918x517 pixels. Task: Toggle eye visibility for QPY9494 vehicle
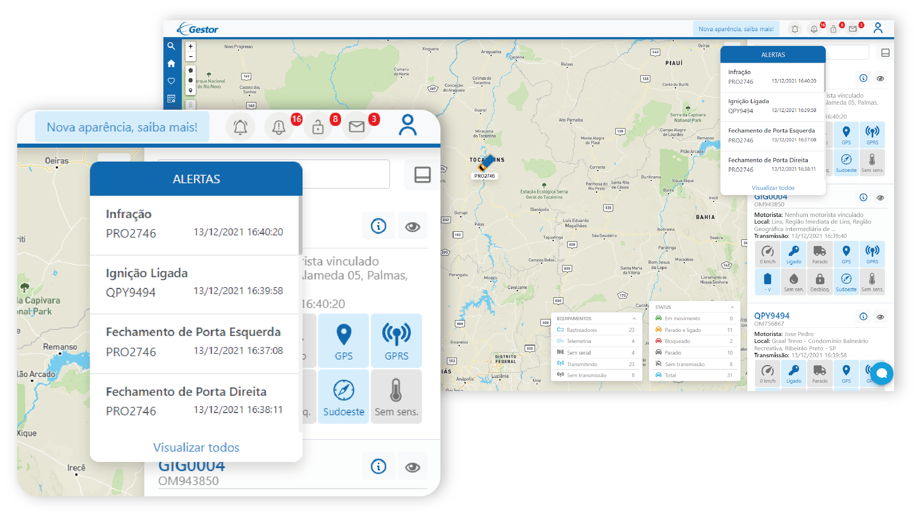click(x=880, y=317)
